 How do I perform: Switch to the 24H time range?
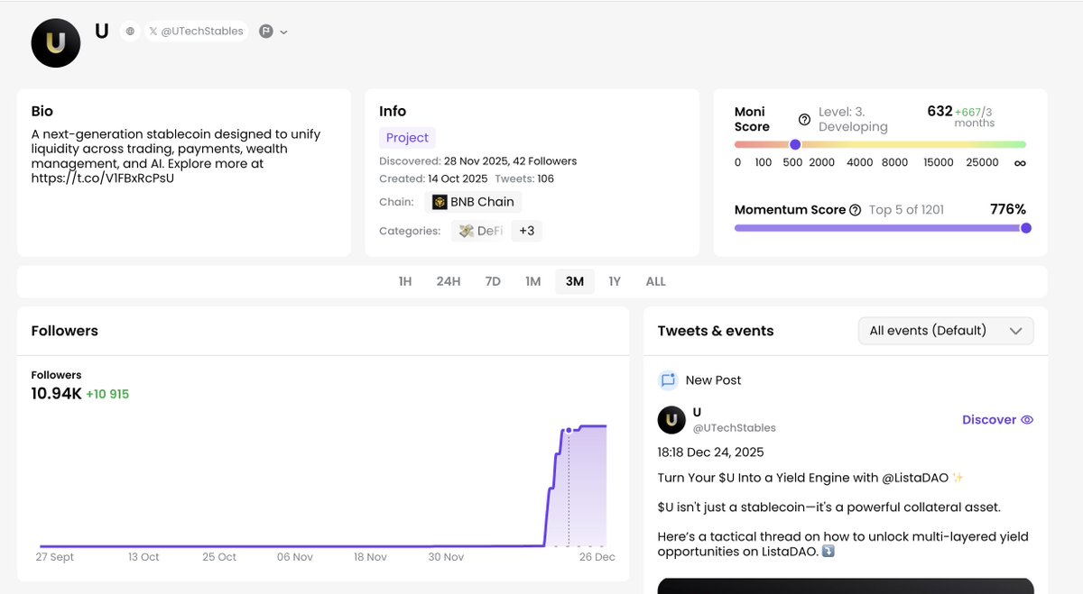point(449,281)
